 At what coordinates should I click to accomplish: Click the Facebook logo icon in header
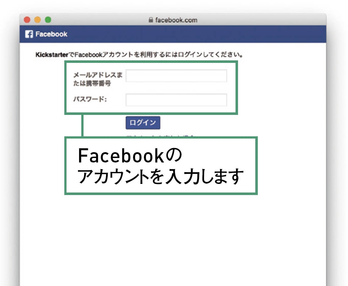(x=29, y=34)
